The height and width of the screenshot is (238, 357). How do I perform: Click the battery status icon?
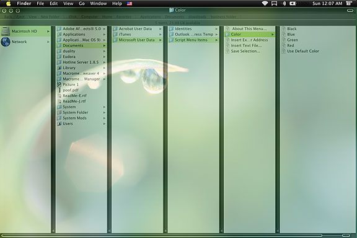coord(293,4)
